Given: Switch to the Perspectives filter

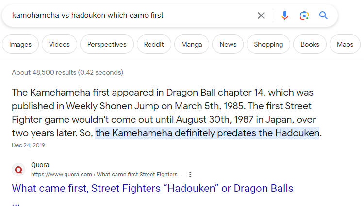Looking at the screenshot, I should (x=107, y=44).
